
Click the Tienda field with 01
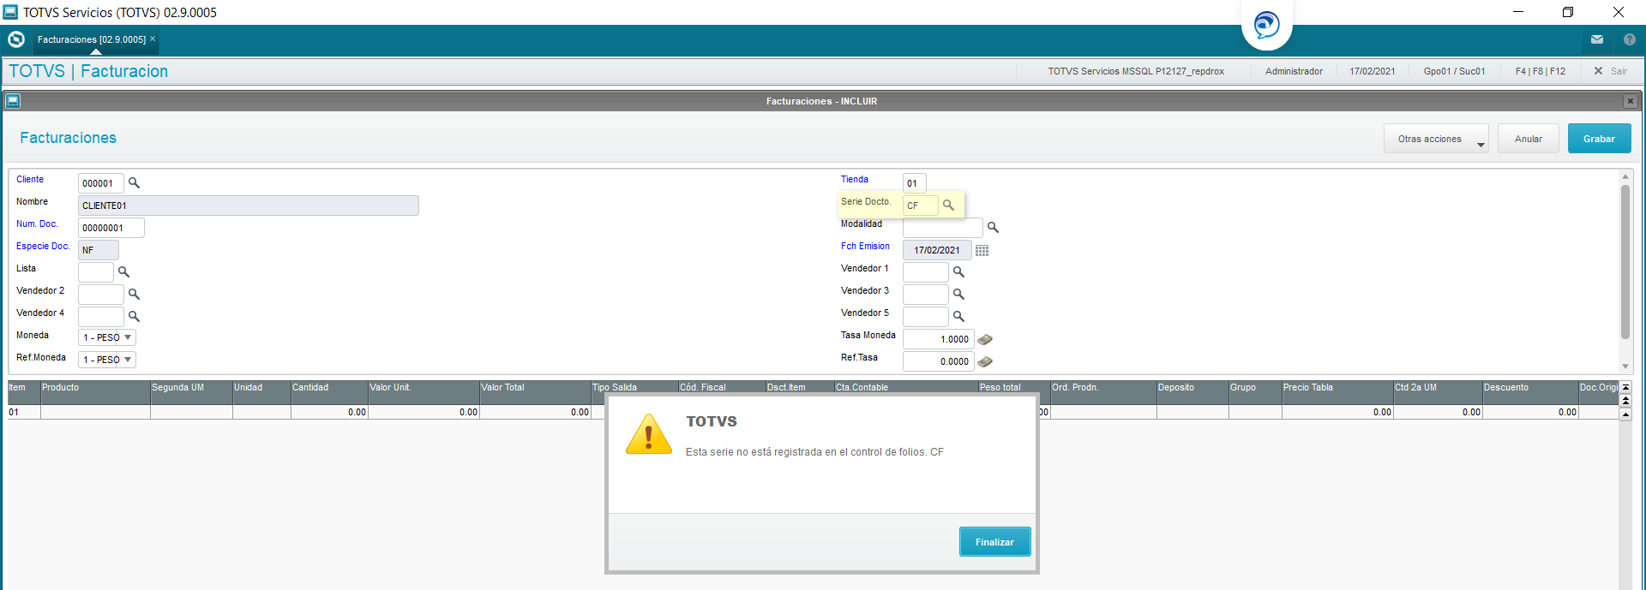click(915, 183)
